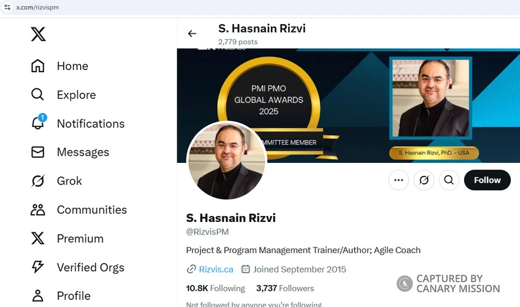Open the Grok icon in sidebar
The image size is (520, 307).
point(38,181)
